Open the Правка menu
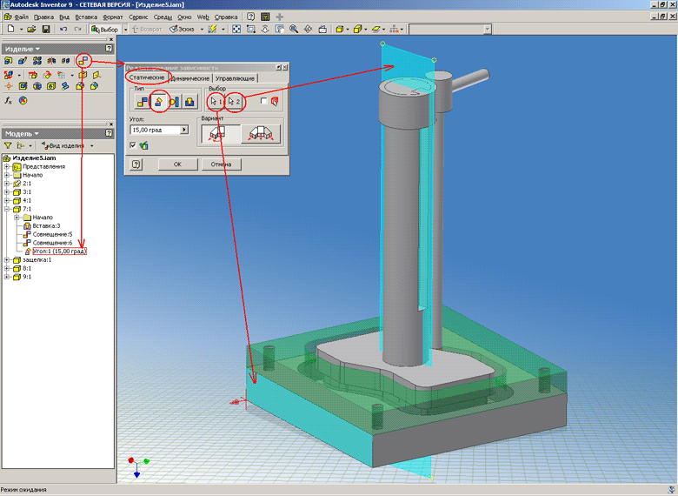 click(x=43, y=17)
